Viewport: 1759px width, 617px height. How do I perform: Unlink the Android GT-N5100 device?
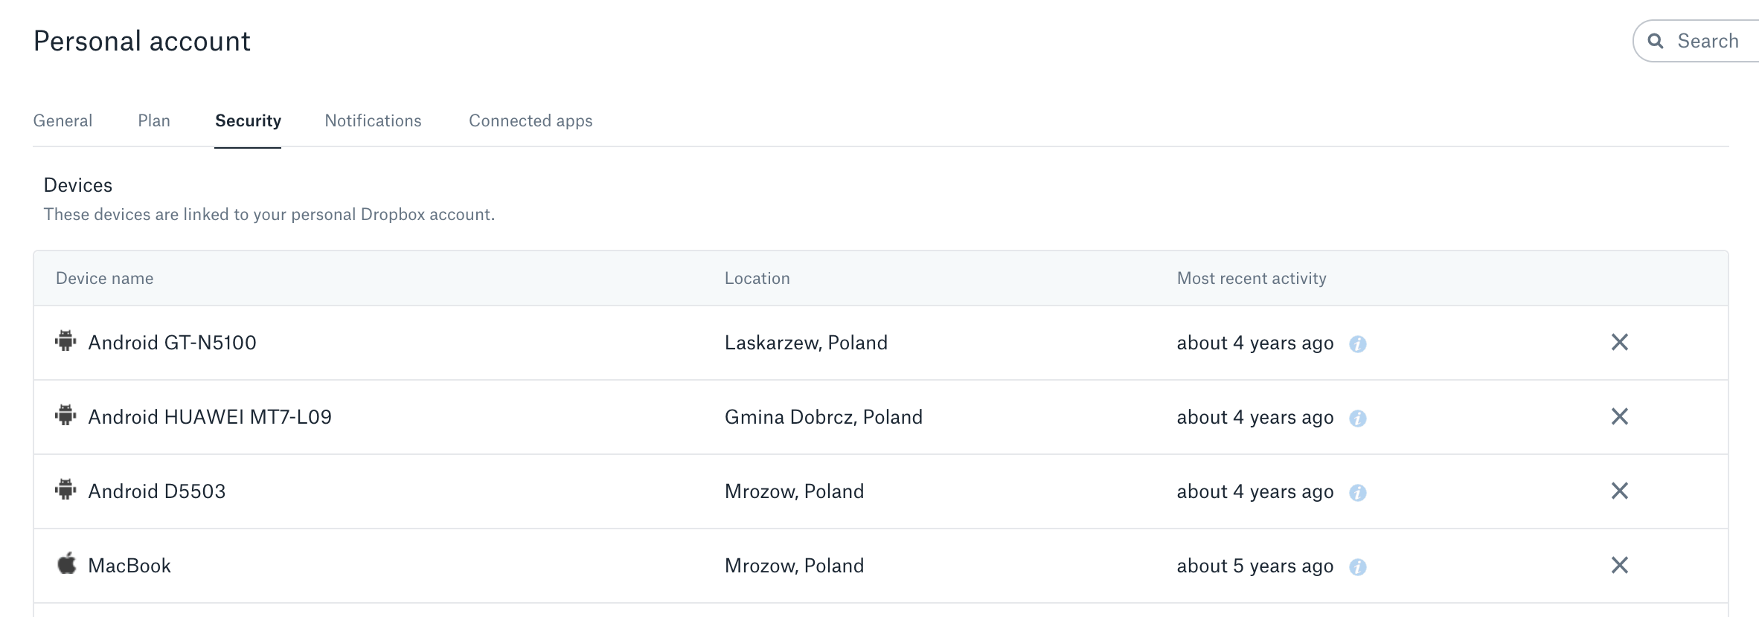[x=1620, y=343]
